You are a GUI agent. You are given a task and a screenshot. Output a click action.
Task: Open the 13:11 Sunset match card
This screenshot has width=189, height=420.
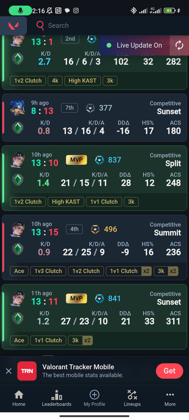tap(94, 317)
